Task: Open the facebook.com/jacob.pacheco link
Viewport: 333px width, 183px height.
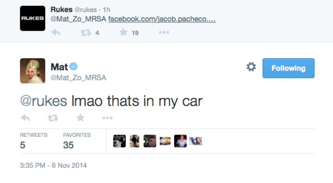Action: click(162, 19)
